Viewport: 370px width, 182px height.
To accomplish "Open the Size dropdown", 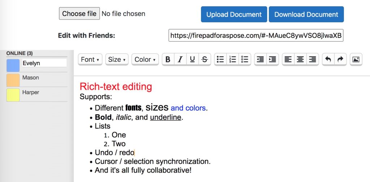I will pos(117,59).
